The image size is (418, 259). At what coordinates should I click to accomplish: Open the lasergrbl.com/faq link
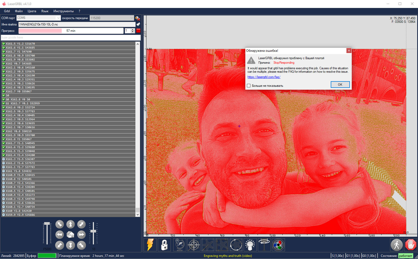[x=264, y=77]
